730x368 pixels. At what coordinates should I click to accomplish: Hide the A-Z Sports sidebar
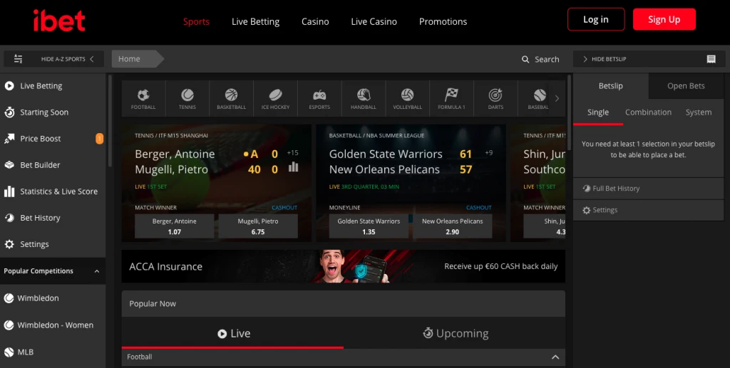pyautogui.click(x=53, y=59)
